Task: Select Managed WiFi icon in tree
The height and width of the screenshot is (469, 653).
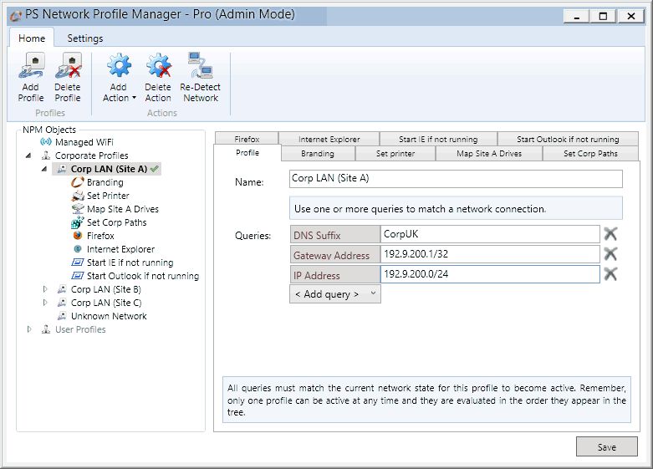Action: pyautogui.click(x=46, y=142)
